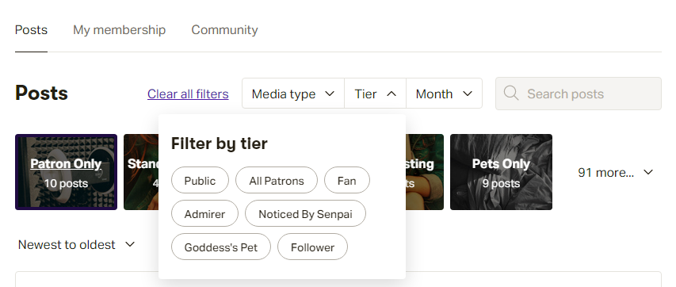The width and height of the screenshot is (676, 287).
Task: Open the Community tab
Action: [x=224, y=30]
